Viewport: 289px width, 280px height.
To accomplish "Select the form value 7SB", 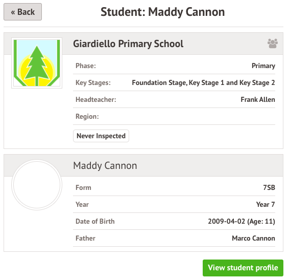I will (x=269, y=187).
